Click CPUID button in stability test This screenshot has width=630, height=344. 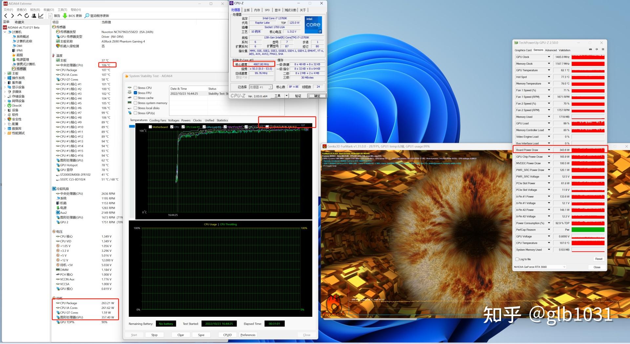pos(227,335)
